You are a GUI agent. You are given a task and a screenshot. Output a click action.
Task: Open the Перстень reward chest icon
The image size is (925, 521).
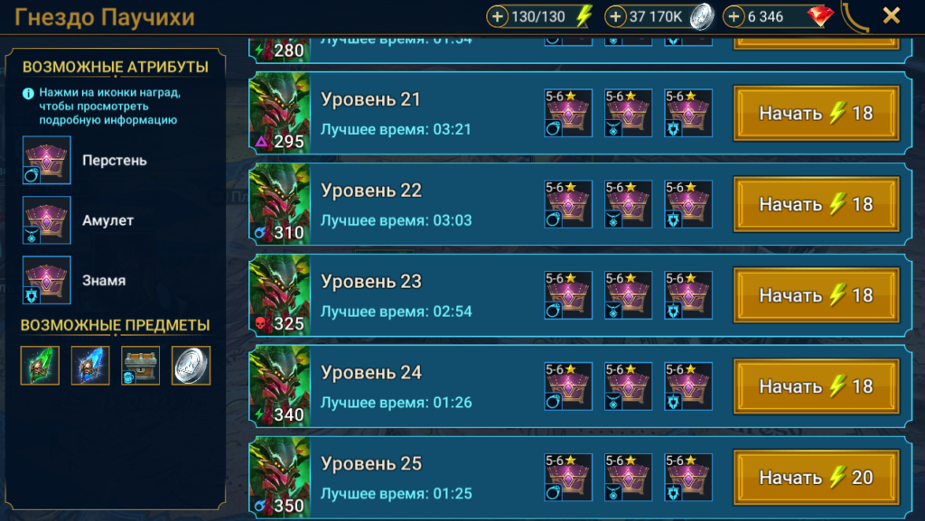(x=47, y=161)
